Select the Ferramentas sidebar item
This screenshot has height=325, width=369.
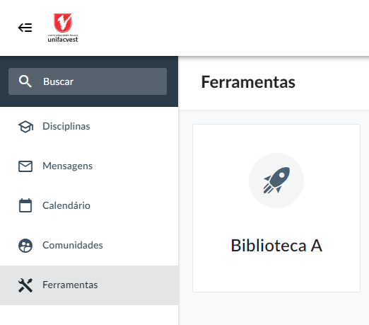[x=89, y=285]
